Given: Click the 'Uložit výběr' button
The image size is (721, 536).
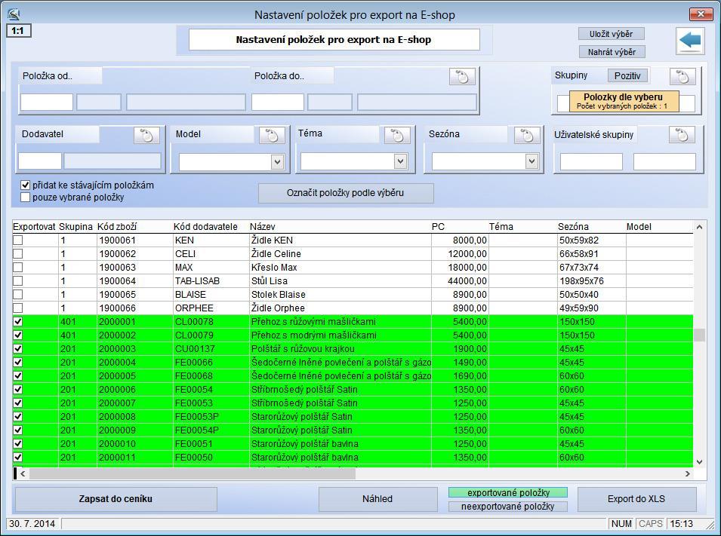Looking at the screenshot, I should point(611,34).
